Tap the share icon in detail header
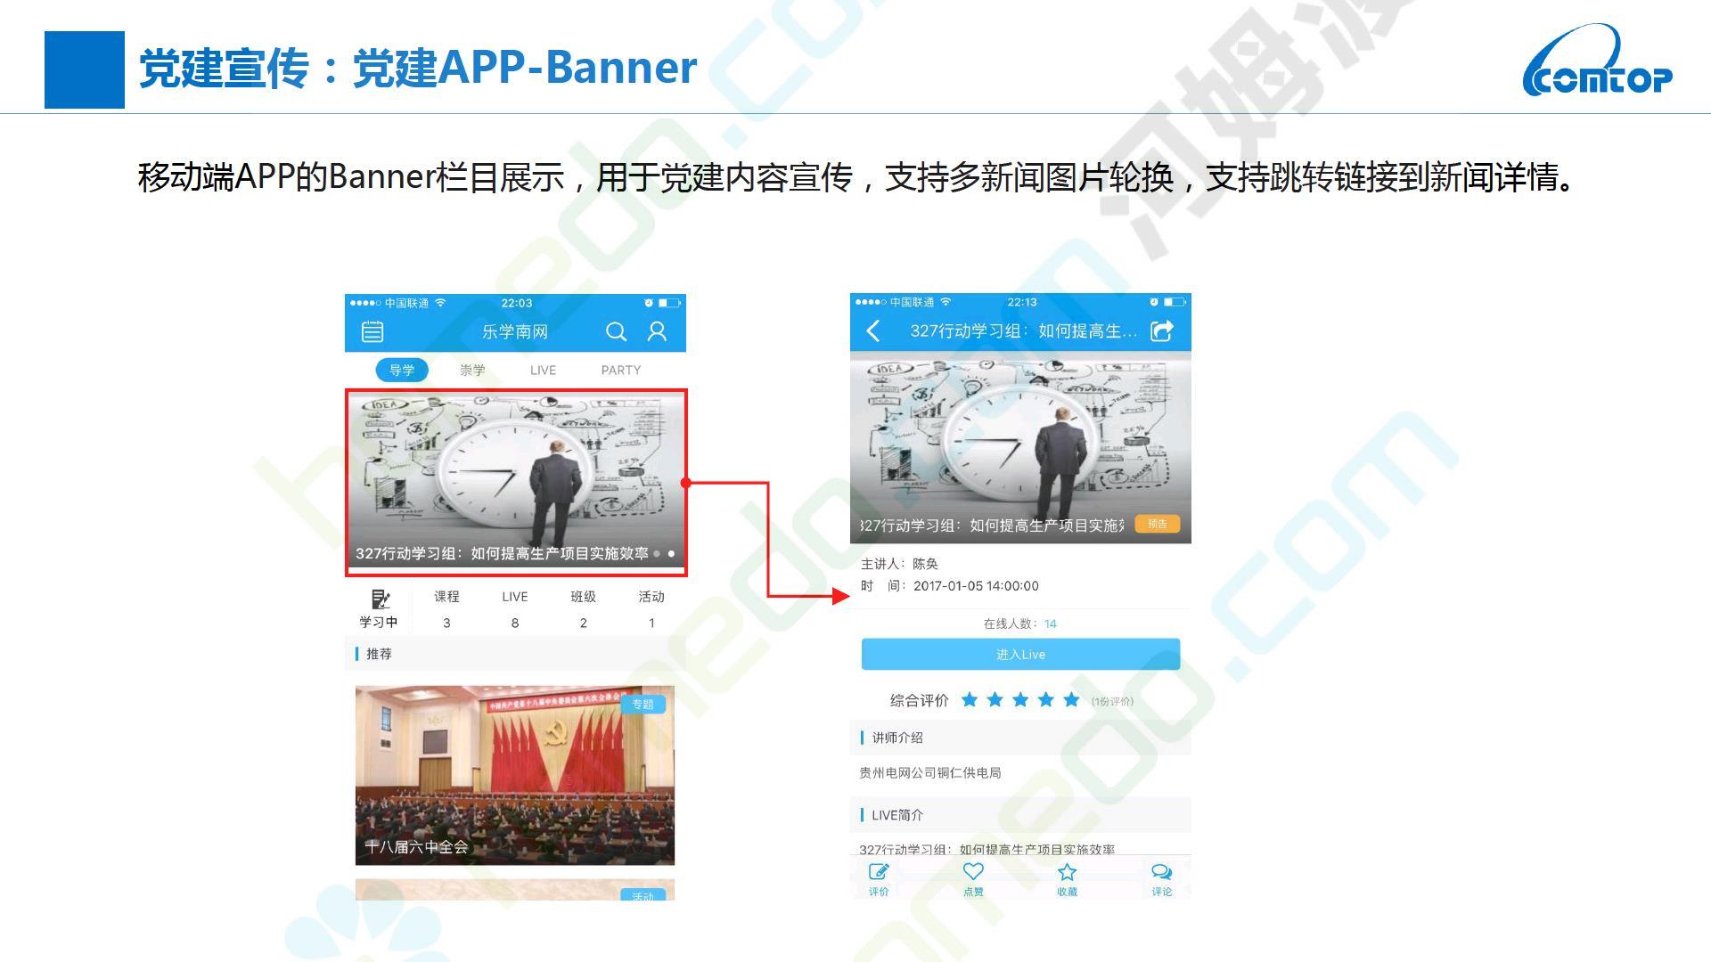The image size is (1711, 962). [1162, 331]
